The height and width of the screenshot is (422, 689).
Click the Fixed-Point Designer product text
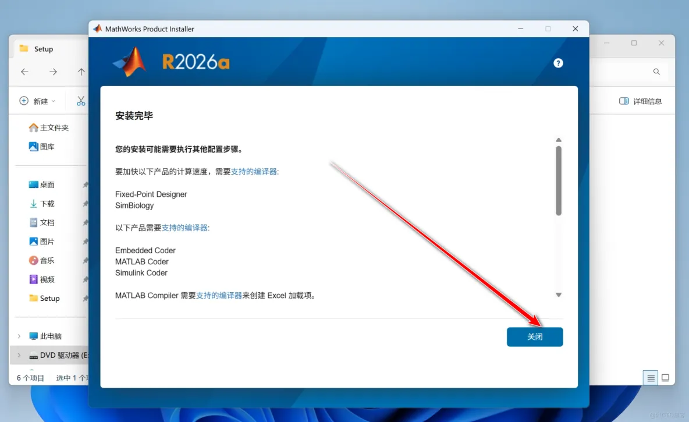[x=151, y=194]
